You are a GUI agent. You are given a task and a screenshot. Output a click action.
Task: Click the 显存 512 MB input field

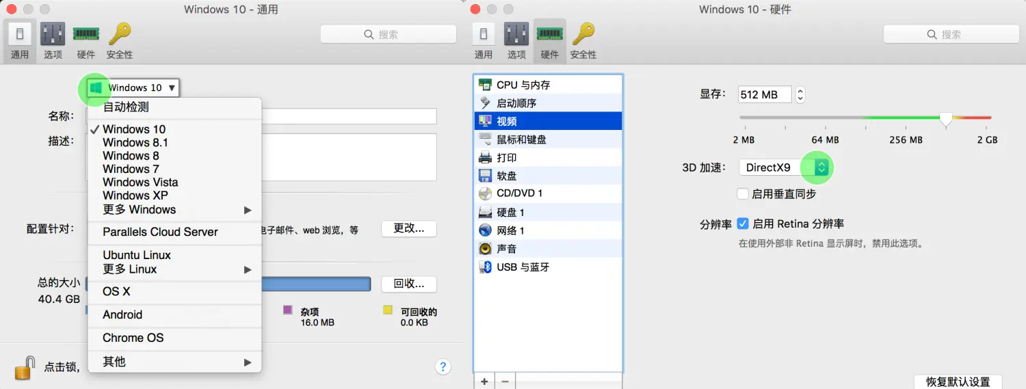[765, 95]
